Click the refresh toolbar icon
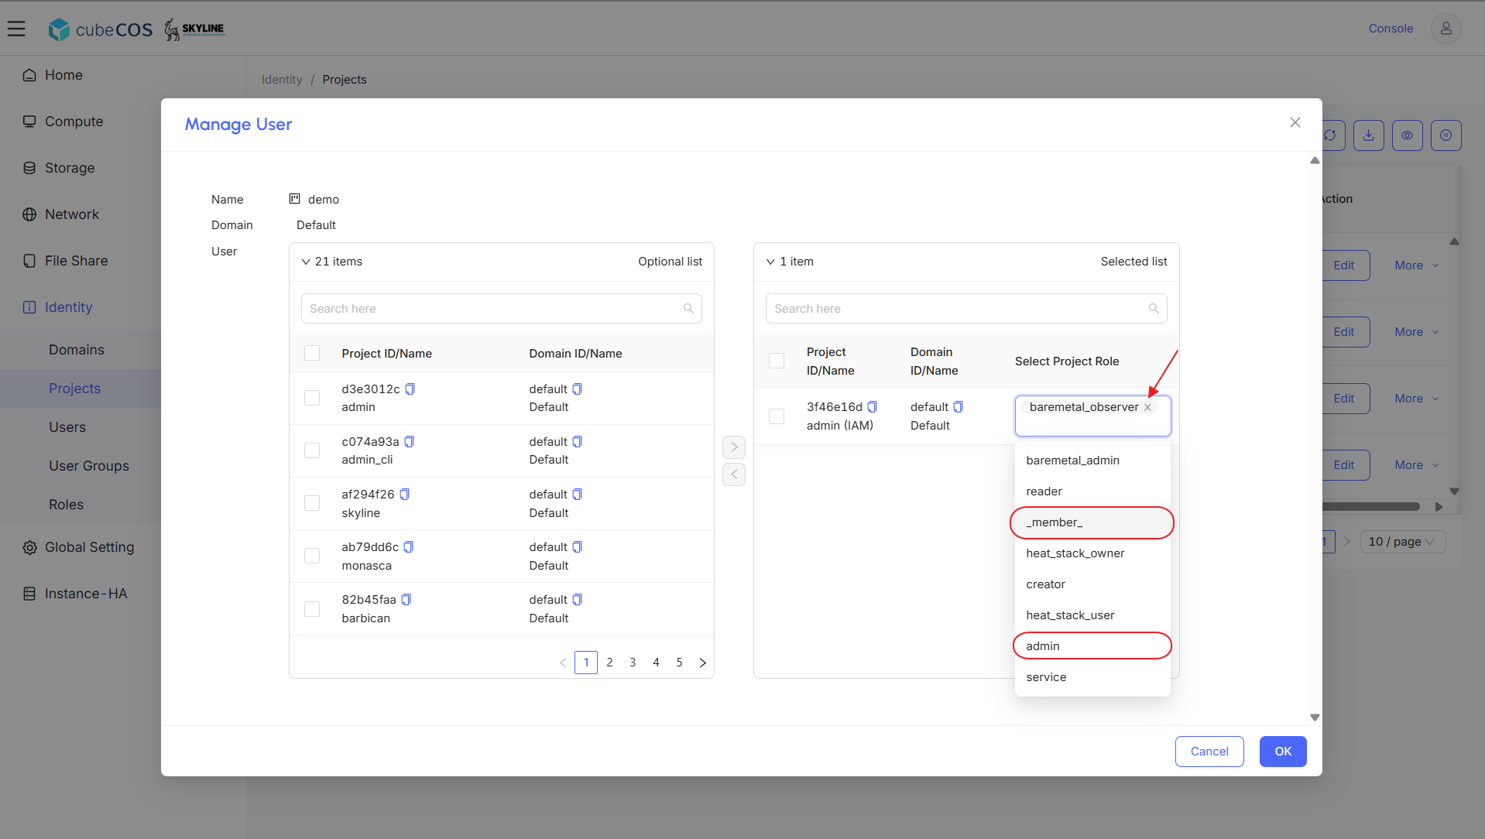This screenshot has width=1485, height=839. coord(1332,135)
